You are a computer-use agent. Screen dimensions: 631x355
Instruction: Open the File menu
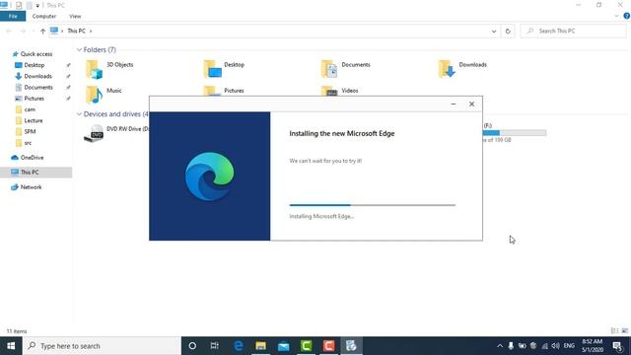point(13,16)
